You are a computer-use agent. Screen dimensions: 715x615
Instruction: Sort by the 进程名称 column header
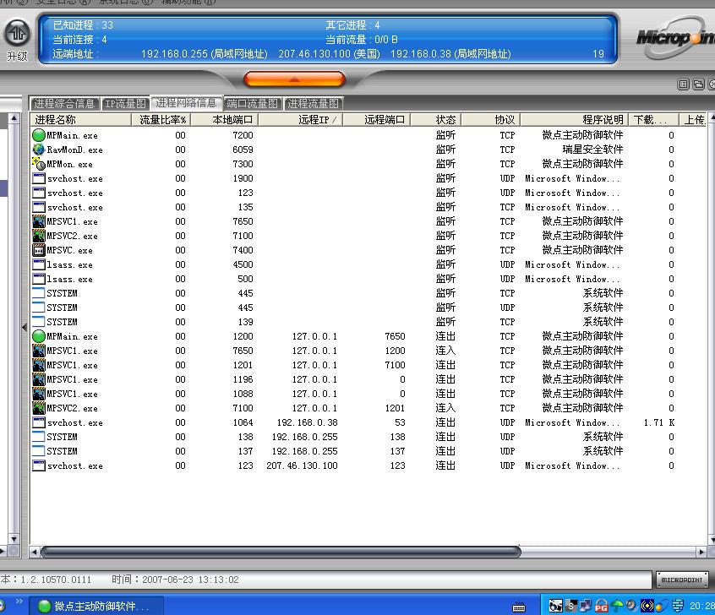[80, 119]
